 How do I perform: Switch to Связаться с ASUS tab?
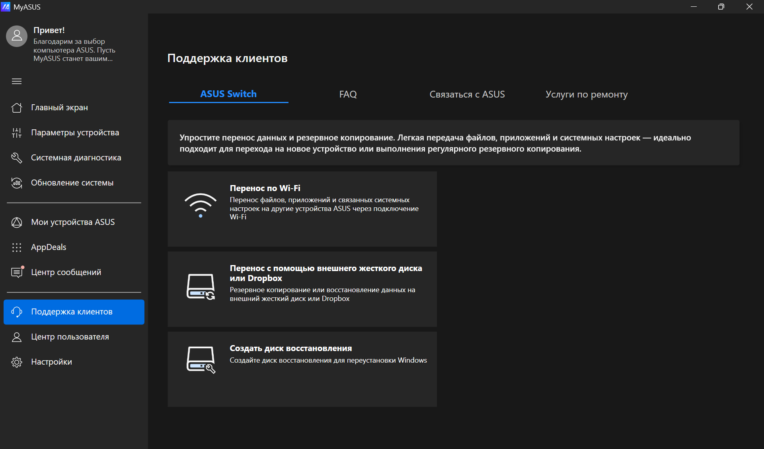tap(467, 94)
